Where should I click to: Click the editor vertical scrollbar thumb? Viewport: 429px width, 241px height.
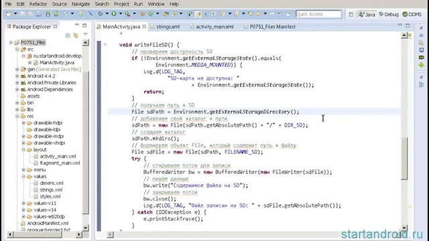(x=404, y=159)
